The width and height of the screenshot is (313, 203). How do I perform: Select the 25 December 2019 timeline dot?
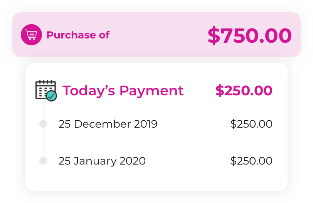[43, 124]
